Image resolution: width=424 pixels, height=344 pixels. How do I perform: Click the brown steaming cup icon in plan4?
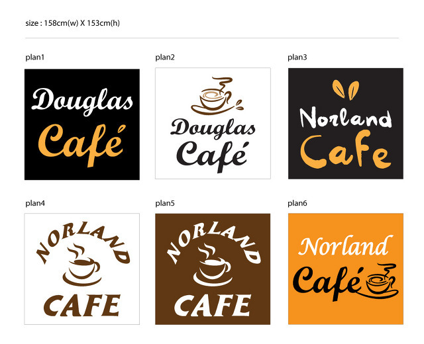(82, 265)
